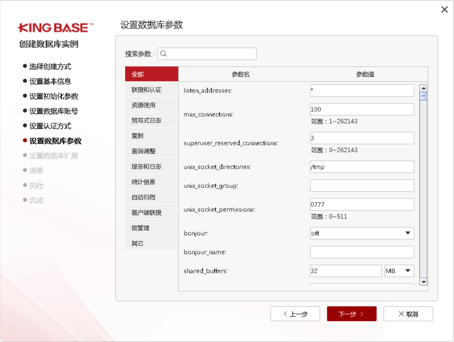The width and height of the screenshot is (454, 342).
Task: Switch to 联接和认证 category
Action: click(x=151, y=90)
